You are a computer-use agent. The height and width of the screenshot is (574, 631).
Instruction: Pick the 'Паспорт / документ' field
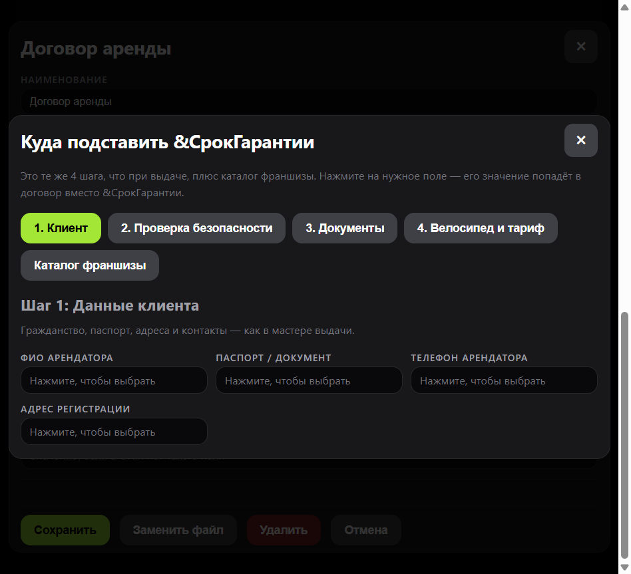pyautogui.click(x=309, y=380)
